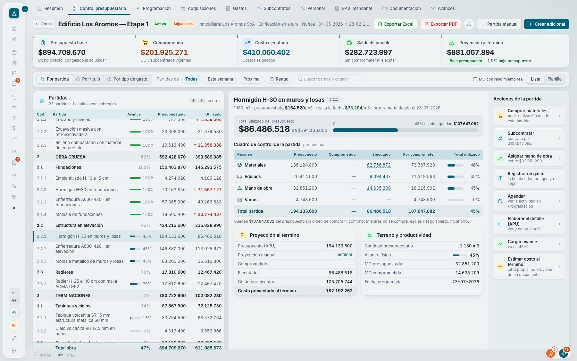
Task: Open Registrar un gasto action
Action: tap(529, 179)
